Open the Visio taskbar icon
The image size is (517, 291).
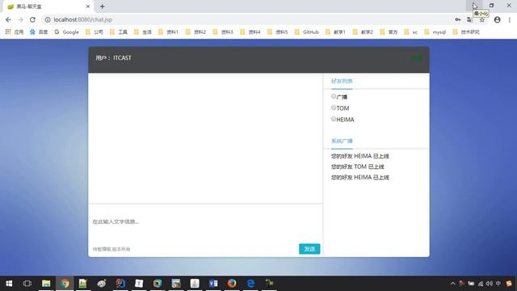coord(213,284)
